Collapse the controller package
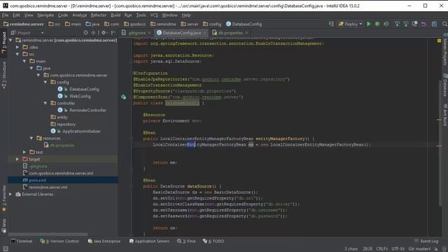This screenshot has height=252, width=448. (45, 103)
